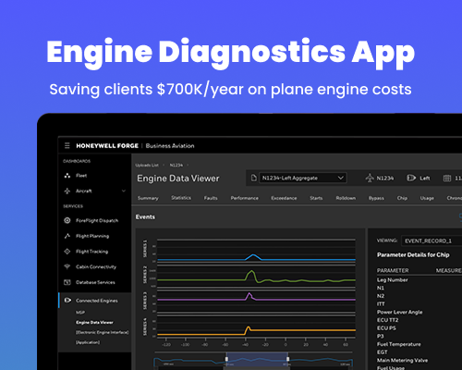Image resolution: width=462 pixels, height=370 pixels.
Task: Click the Database Services icon
Action: (67, 282)
